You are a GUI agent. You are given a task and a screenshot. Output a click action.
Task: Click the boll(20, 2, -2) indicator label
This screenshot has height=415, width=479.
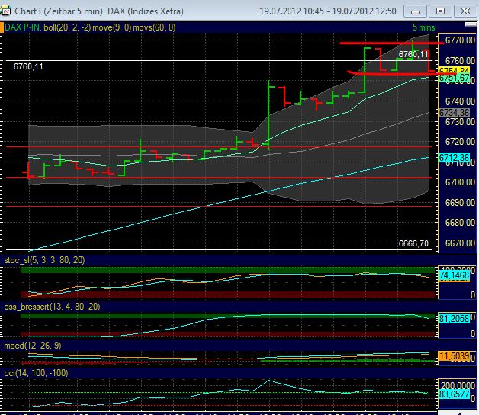click(x=67, y=27)
